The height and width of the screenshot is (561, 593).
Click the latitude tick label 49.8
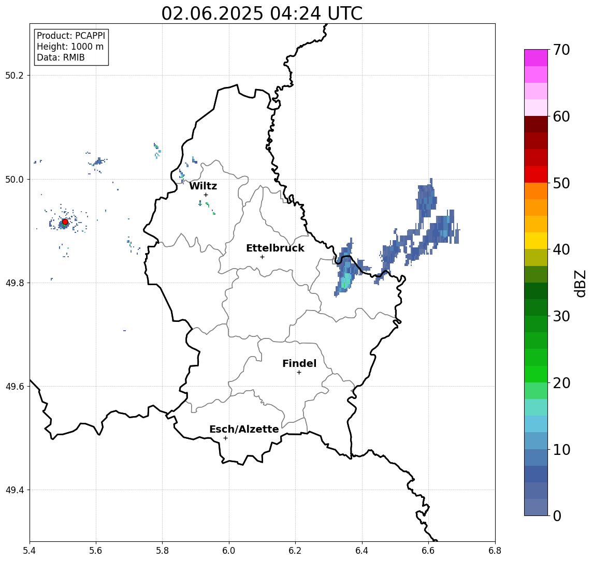pos(15,283)
